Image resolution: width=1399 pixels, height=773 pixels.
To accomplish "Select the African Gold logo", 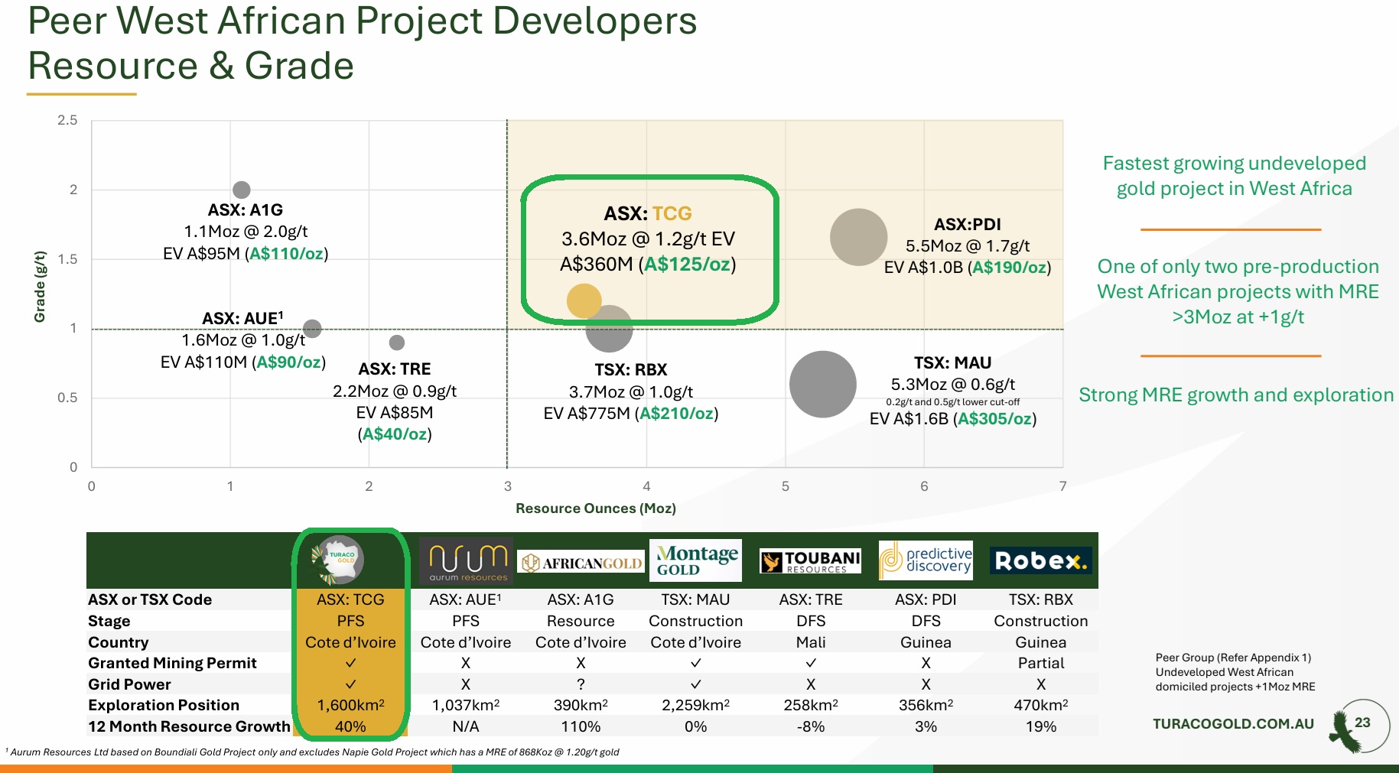I will click(581, 564).
